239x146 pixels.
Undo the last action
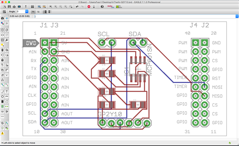[77, 7]
